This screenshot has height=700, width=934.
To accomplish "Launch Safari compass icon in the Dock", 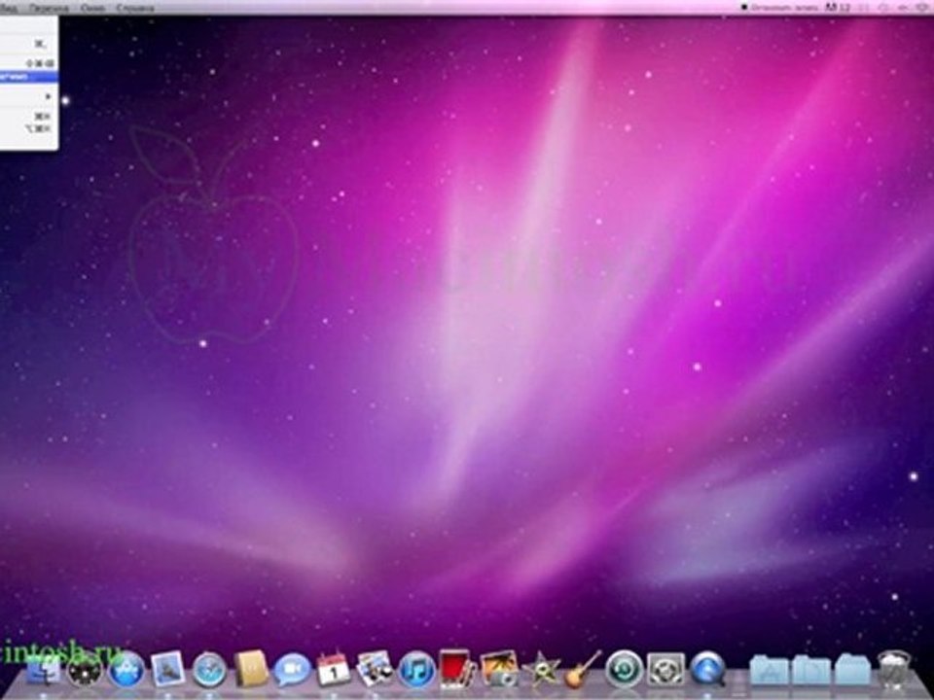I will [209, 670].
